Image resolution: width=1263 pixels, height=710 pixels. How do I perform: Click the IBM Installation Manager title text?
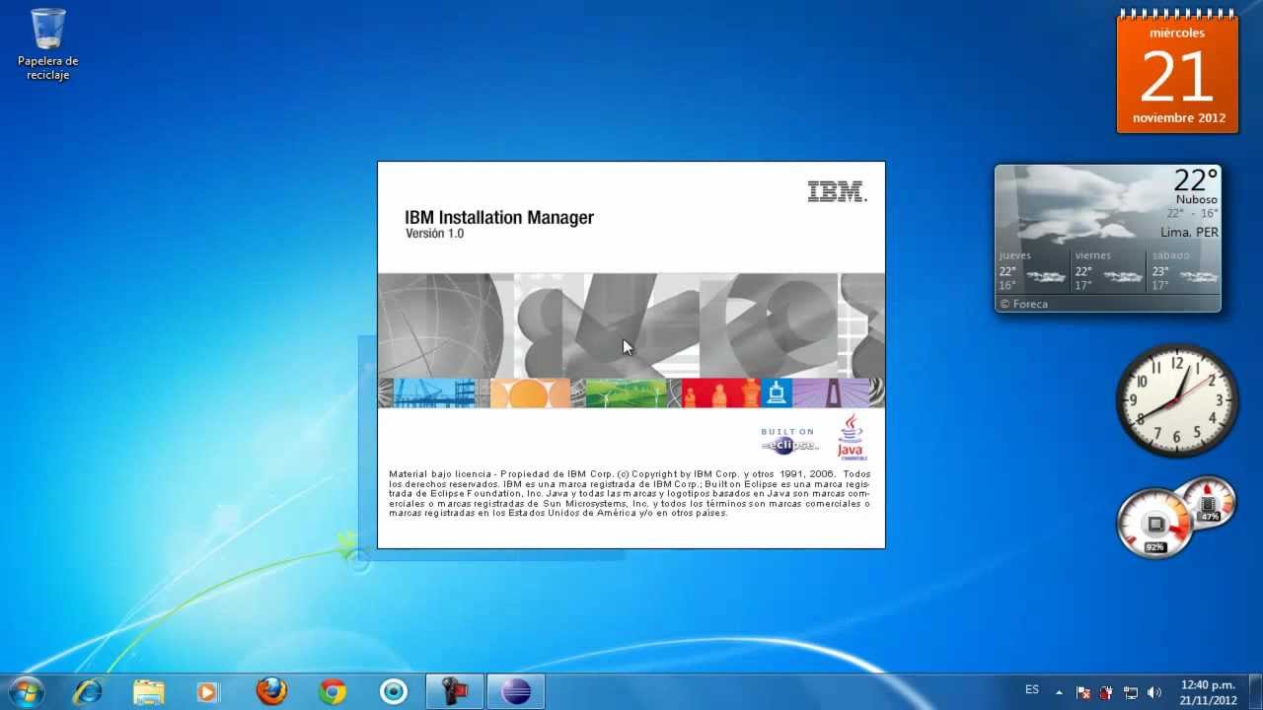499,218
